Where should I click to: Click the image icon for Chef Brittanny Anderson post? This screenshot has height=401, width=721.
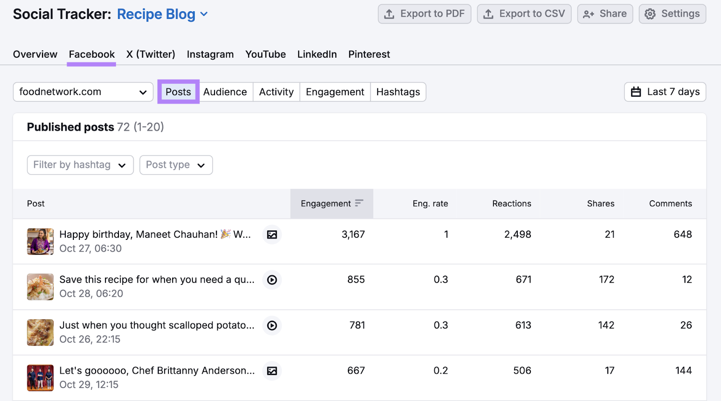pyautogui.click(x=272, y=371)
